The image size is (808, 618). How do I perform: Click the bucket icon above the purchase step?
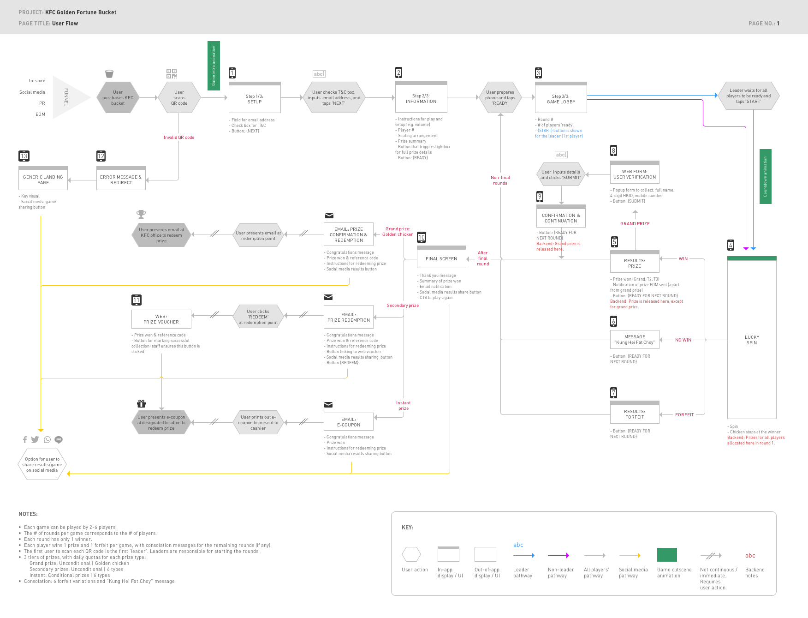[109, 74]
